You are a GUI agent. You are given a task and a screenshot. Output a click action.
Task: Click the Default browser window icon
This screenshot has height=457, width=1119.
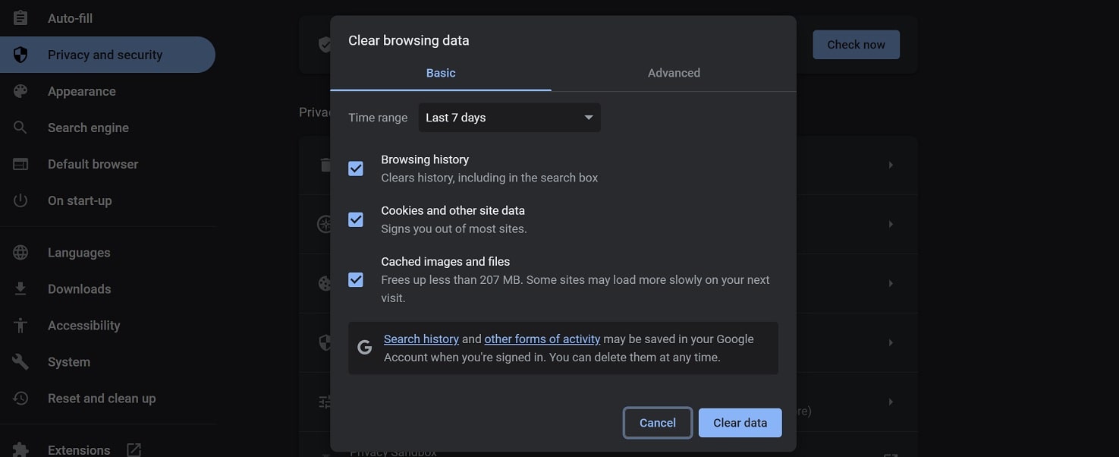pos(20,164)
